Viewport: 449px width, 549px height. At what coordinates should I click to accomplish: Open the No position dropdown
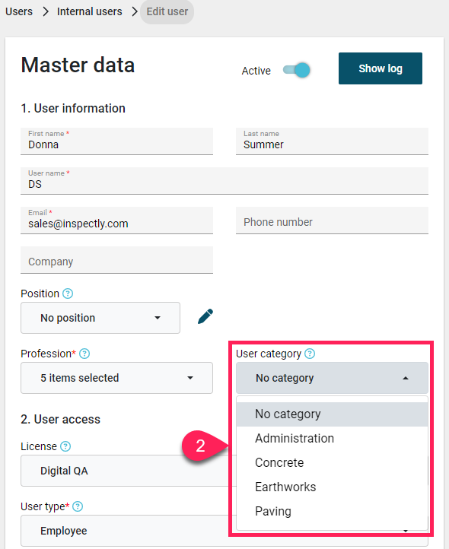(x=100, y=318)
